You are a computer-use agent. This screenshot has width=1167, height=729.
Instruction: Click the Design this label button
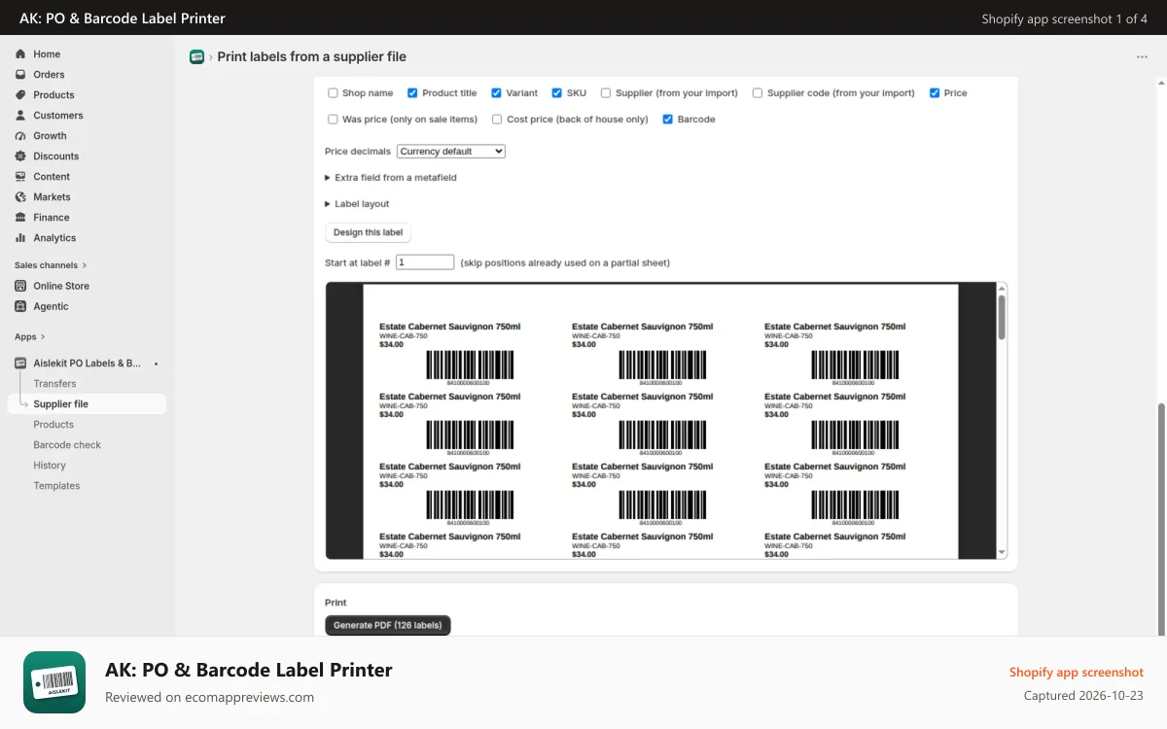[x=368, y=233]
